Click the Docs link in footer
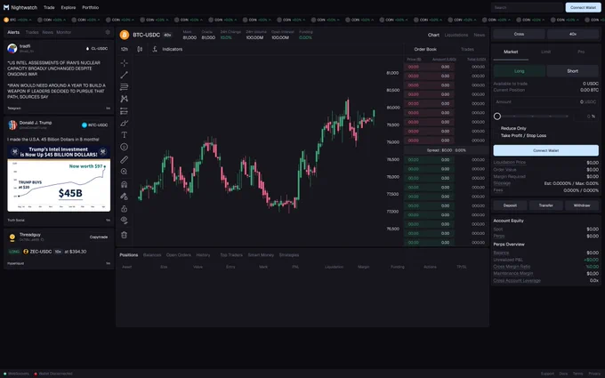The height and width of the screenshot is (378, 605). (563, 374)
